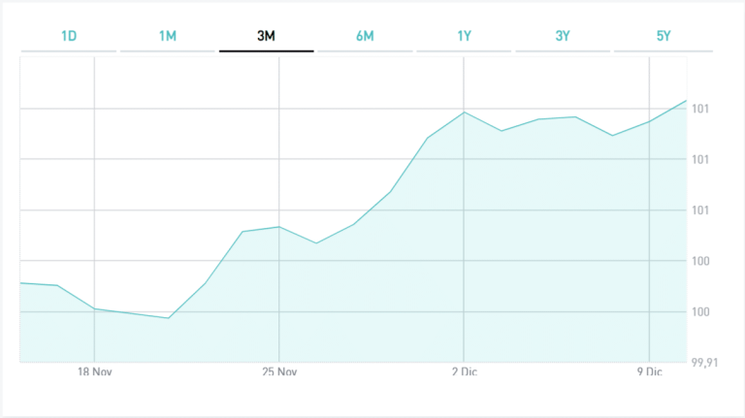Click the line point on 18 Nov gridline

click(x=94, y=308)
